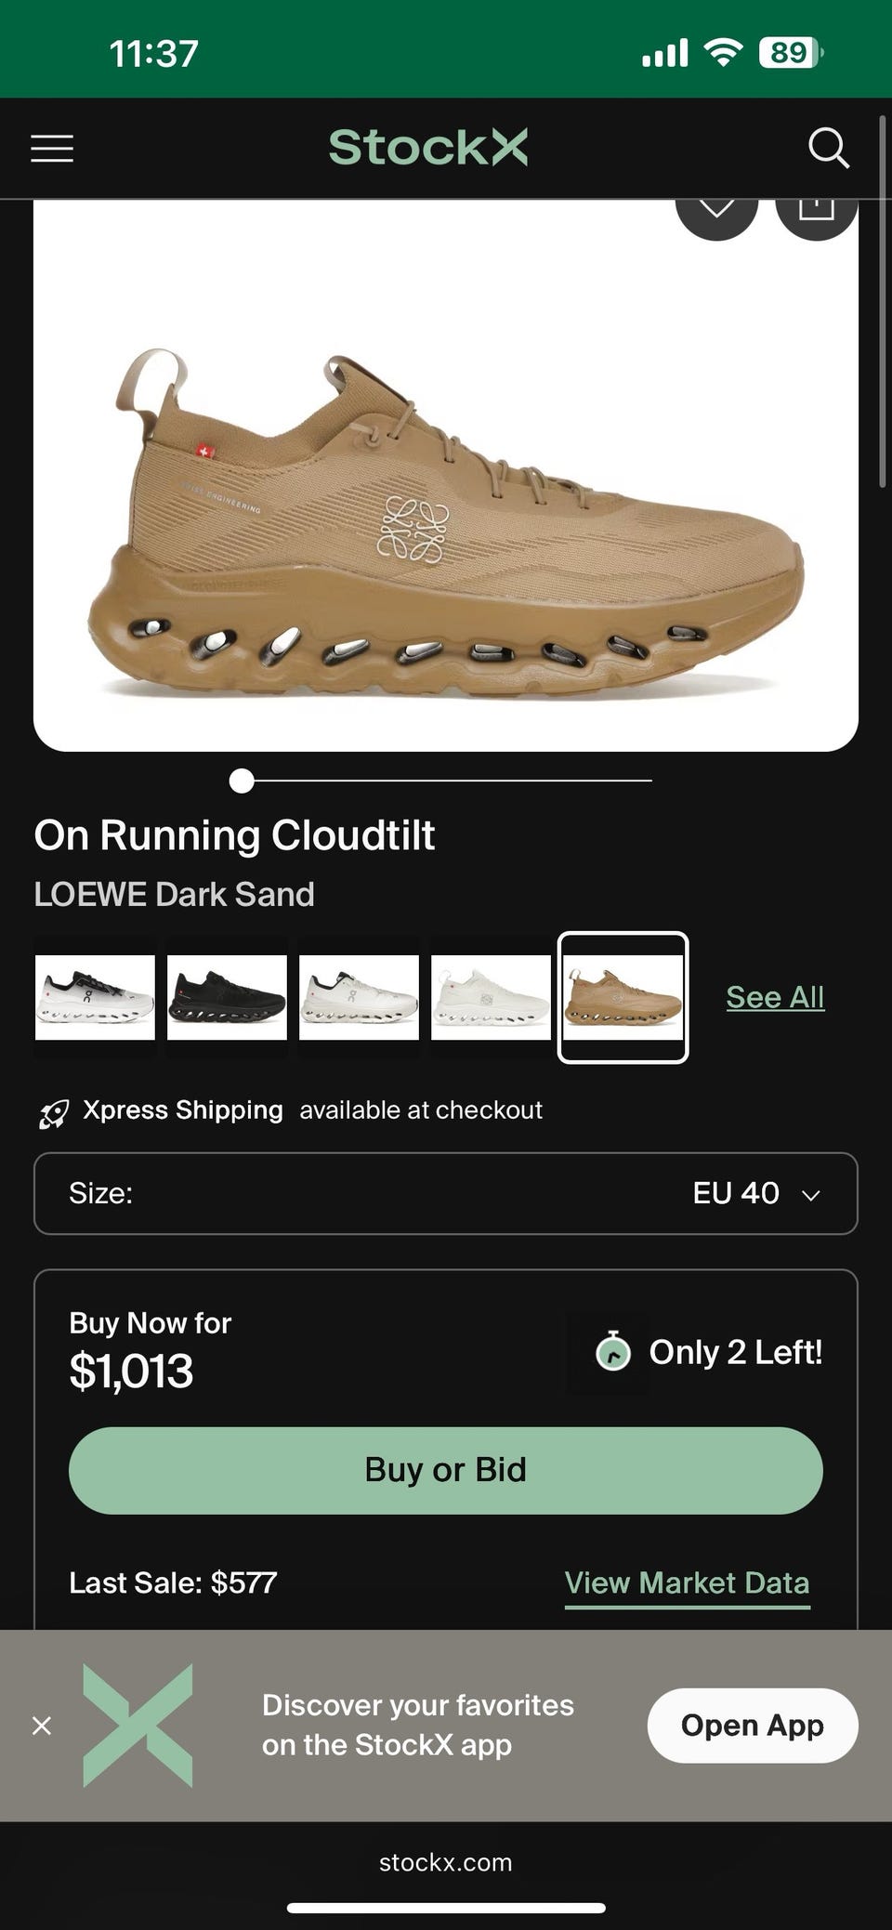Choose the white LOEWE Cloudtilt thumbnail
This screenshot has width=892, height=1930.
[x=491, y=997]
